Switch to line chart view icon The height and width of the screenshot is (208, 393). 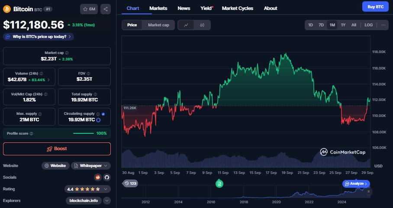186,25
